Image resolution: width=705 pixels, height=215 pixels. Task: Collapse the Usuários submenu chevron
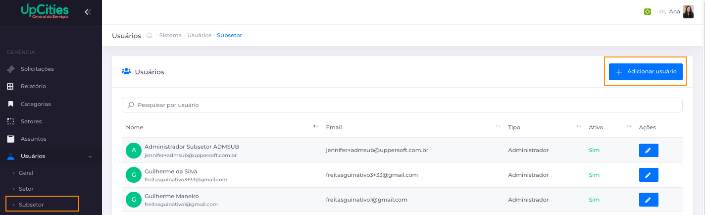[90, 157]
